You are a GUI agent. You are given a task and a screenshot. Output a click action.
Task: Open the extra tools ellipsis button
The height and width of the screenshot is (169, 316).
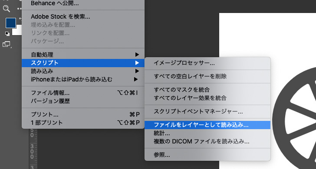(x=20, y=9)
